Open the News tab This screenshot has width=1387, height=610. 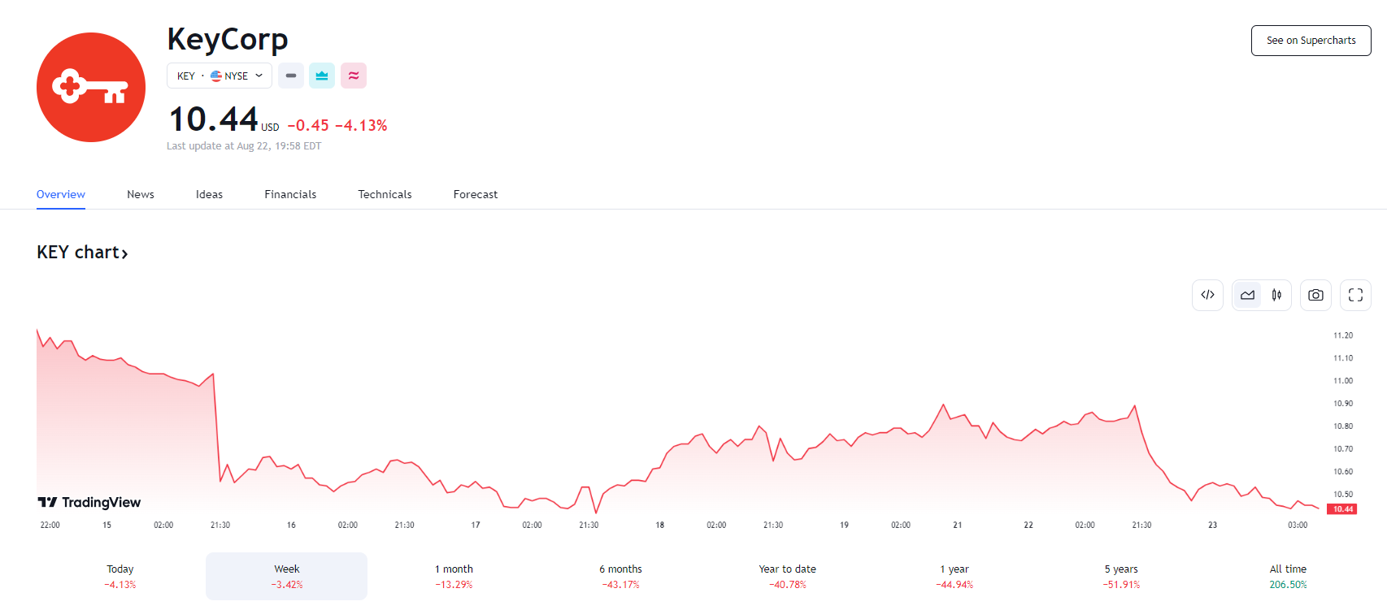[141, 194]
